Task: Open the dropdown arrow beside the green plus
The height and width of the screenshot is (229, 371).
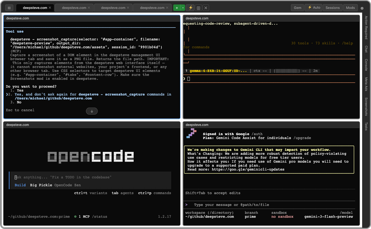Action: pos(183,8)
